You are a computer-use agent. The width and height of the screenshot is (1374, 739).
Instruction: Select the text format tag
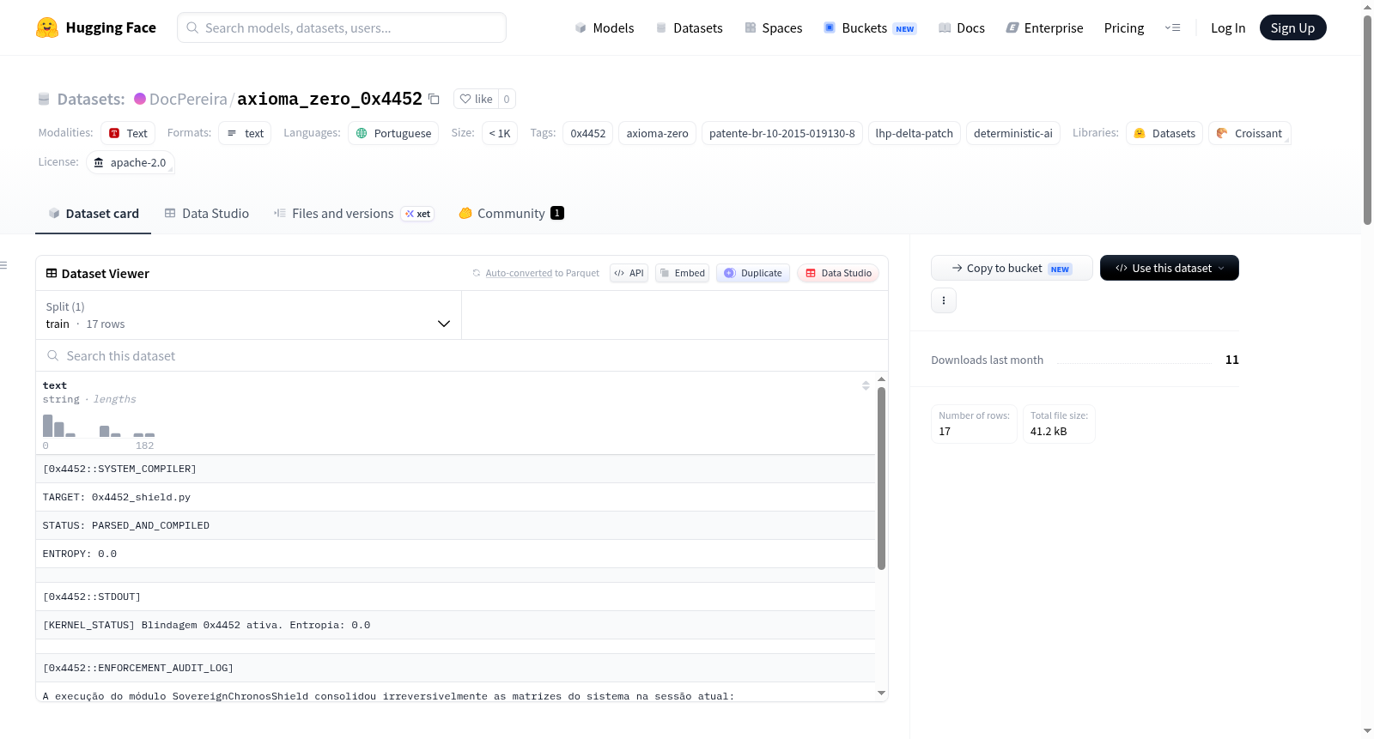coord(245,133)
